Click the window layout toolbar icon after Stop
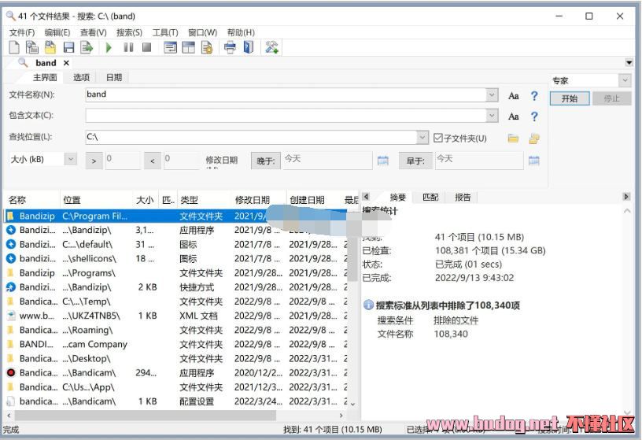 pyautogui.click(x=170, y=47)
